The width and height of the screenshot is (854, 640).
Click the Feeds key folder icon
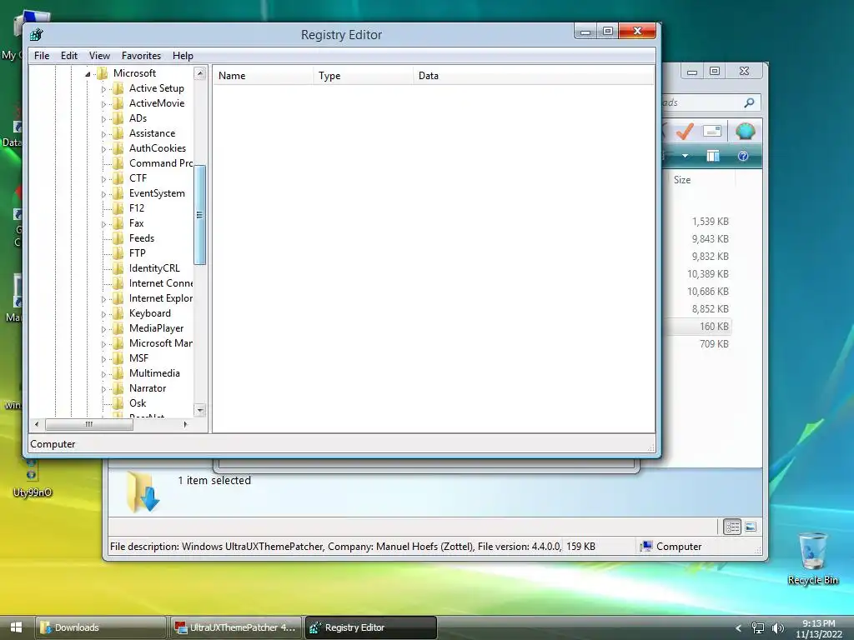(118, 237)
